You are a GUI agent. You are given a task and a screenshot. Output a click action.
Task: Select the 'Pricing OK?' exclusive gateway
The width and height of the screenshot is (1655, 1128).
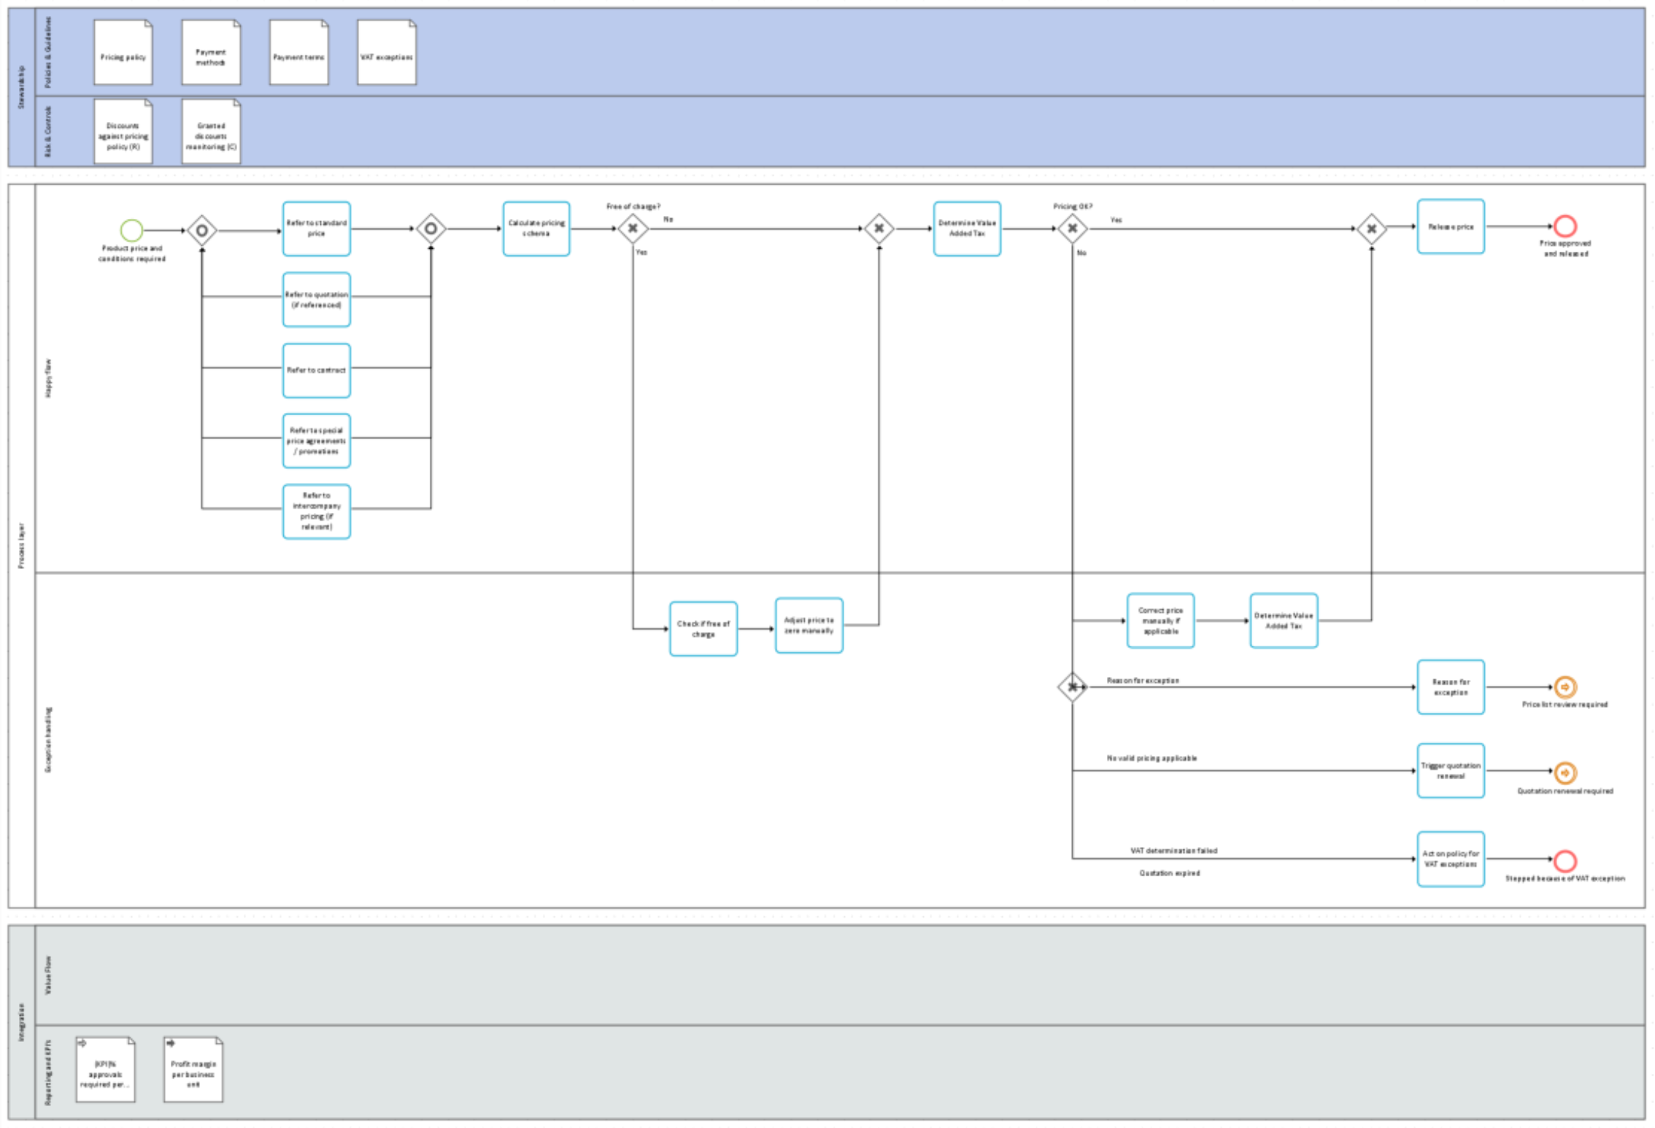pyautogui.click(x=1073, y=228)
